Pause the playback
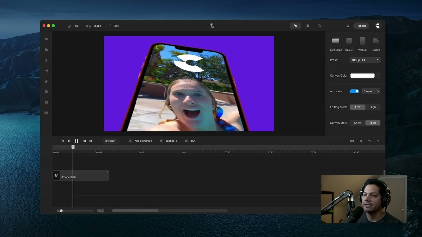422x237 pixels. tap(76, 141)
